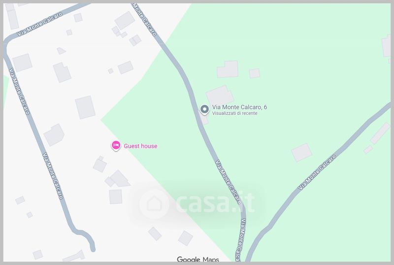Click the L-shaped building north of the address pin
Image resolution: width=394 pixels, height=265 pixels.
click(x=228, y=69)
